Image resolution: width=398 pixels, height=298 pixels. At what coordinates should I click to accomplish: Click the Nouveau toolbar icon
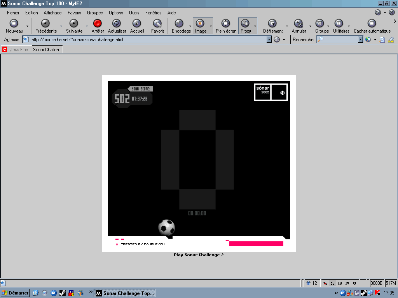14,24
